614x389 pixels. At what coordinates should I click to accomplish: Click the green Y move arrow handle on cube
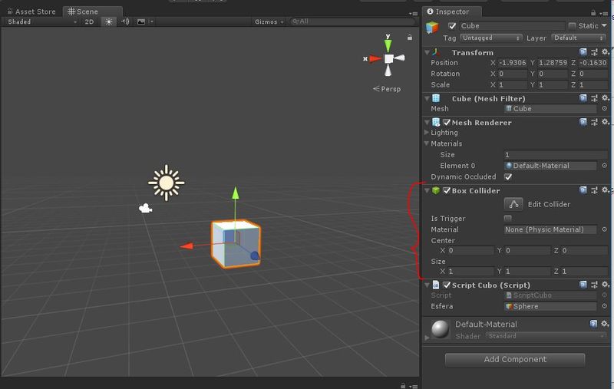tap(236, 193)
